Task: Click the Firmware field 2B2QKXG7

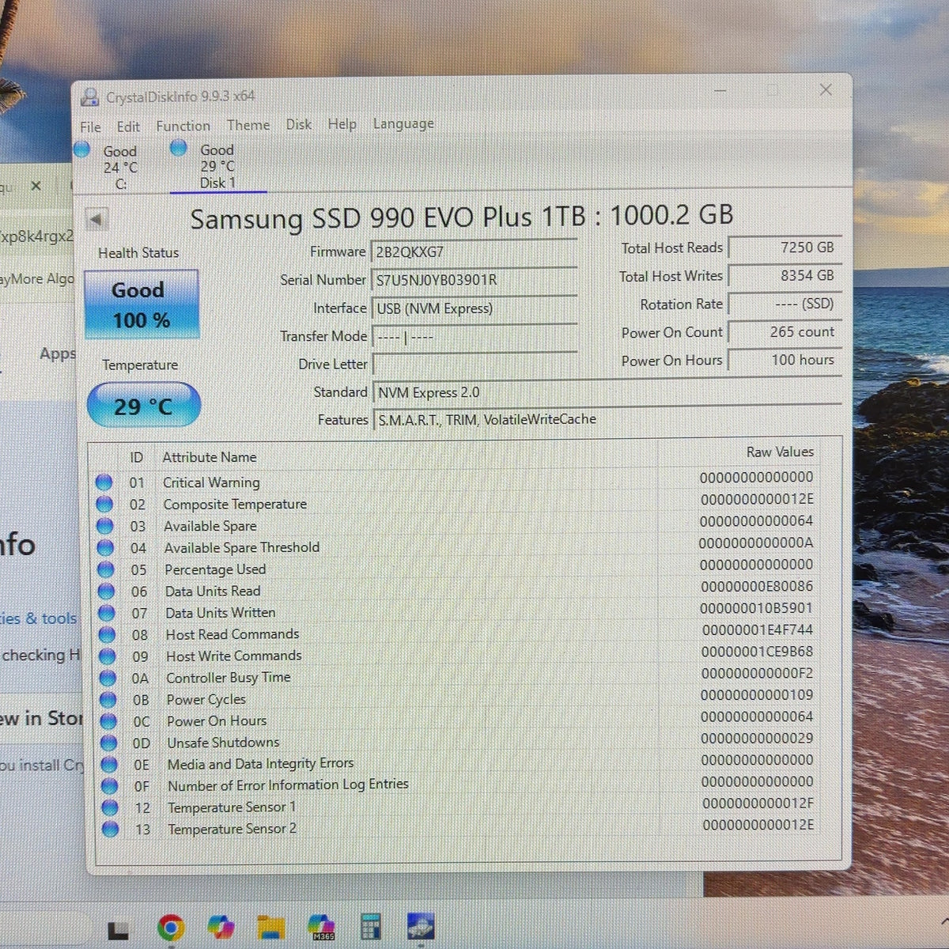Action: click(475, 252)
